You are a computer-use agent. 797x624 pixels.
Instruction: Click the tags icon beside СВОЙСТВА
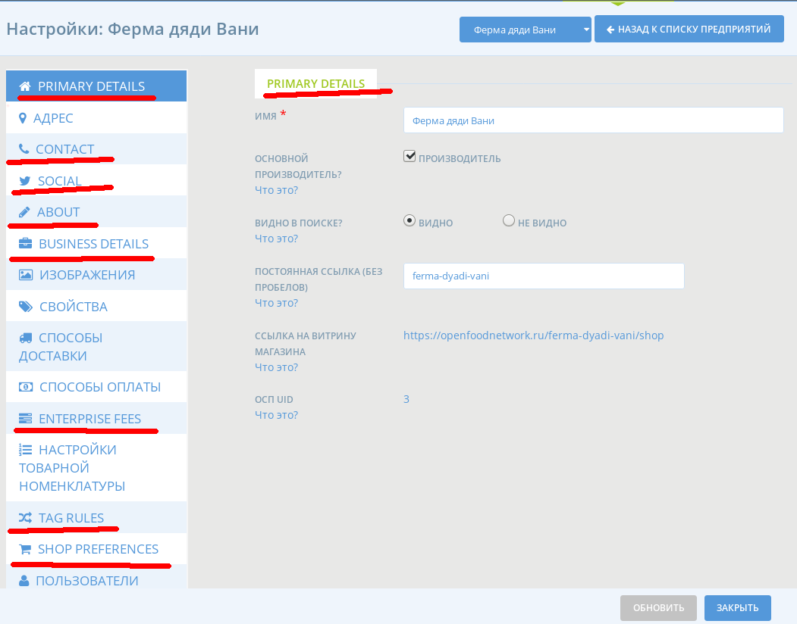[x=26, y=306]
